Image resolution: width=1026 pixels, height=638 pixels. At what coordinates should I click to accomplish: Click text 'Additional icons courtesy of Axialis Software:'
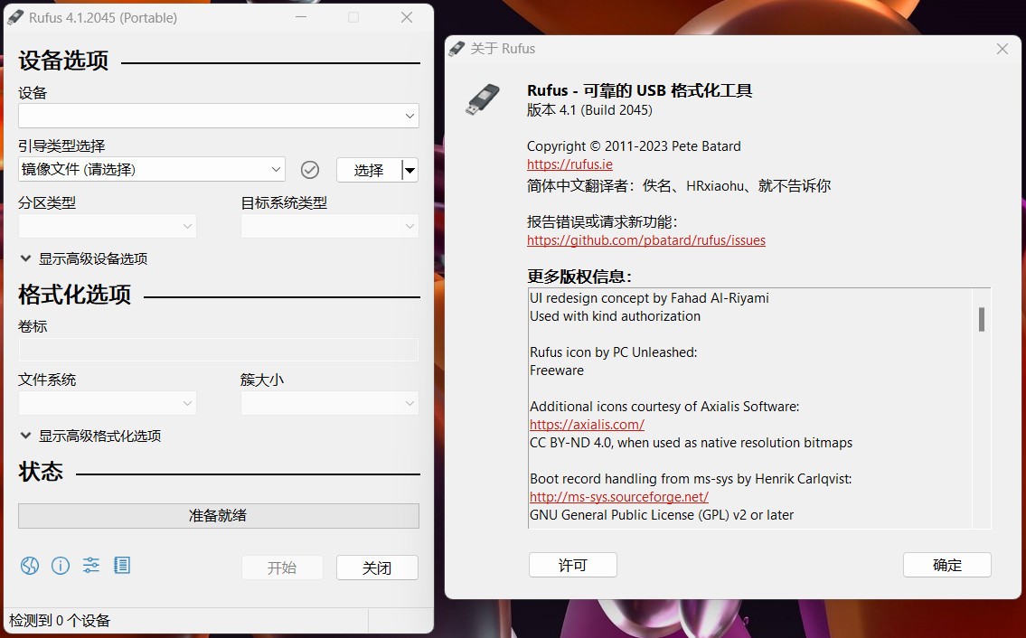(x=664, y=407)
